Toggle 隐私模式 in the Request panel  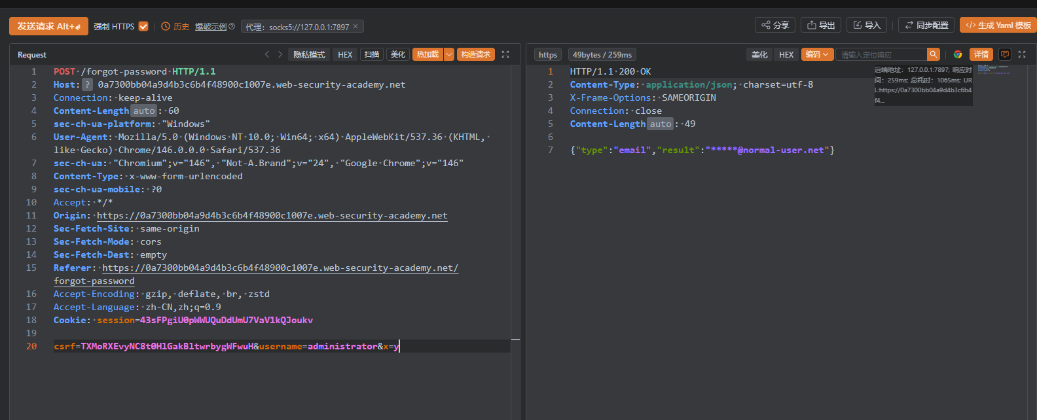click(x=309, y=54)
